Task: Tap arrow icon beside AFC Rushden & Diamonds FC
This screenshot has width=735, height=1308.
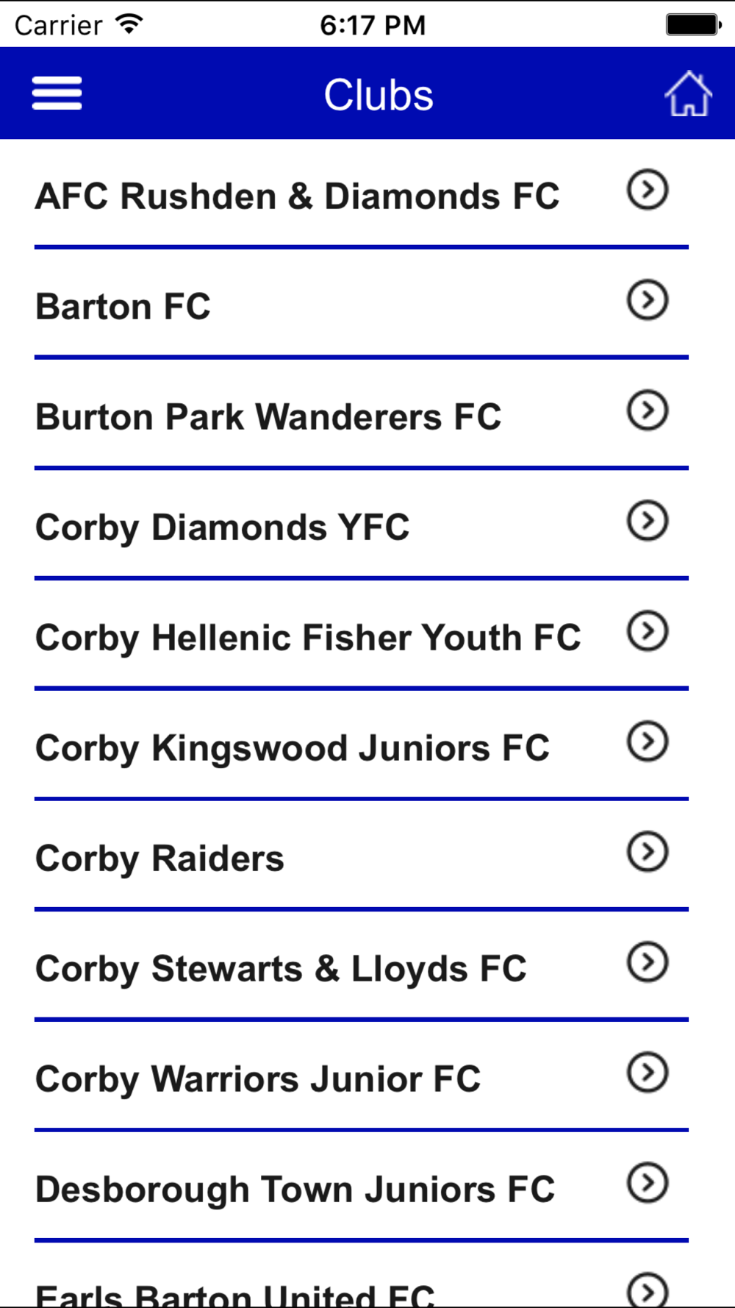Action: coord(648,190)
